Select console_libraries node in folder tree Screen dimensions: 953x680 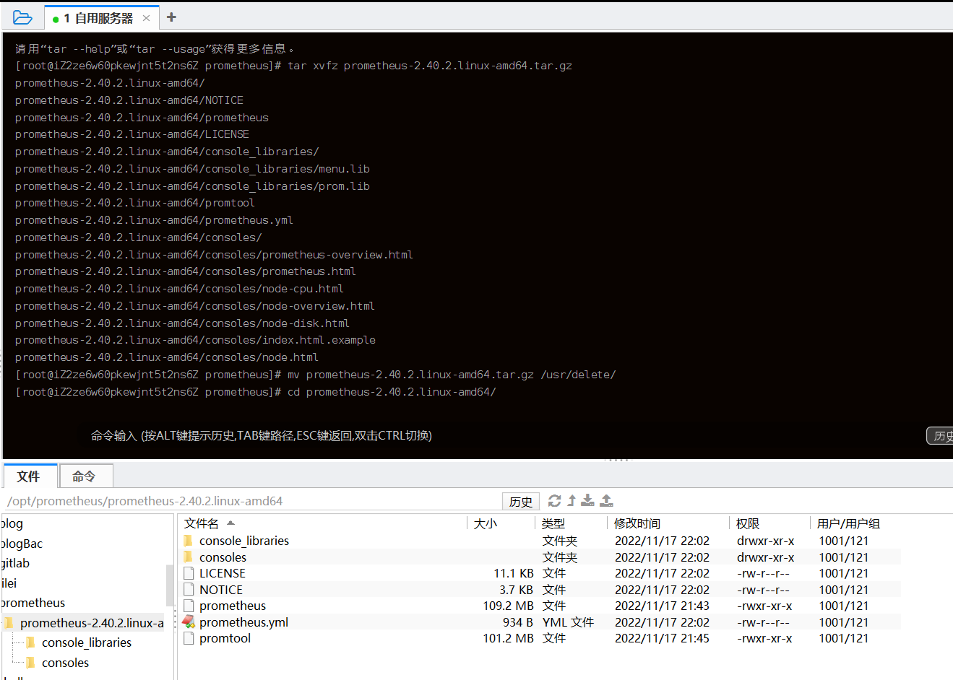[x=87, y=642]
